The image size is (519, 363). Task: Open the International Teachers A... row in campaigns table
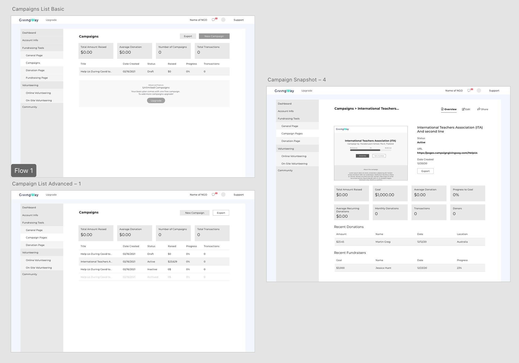tap(97, 262)
